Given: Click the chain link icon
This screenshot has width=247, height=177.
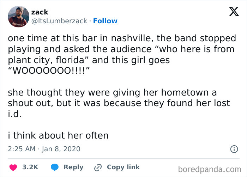Looking at the screenshot, I should pos(98,167).
